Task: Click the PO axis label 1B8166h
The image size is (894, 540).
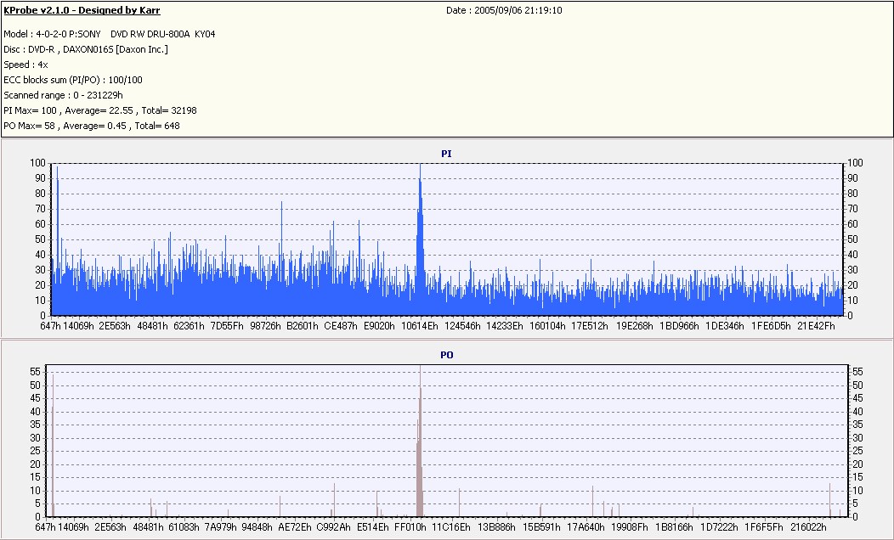Action: pos(674,527)
